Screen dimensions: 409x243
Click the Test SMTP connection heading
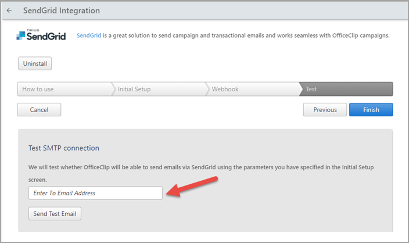coord(64,148)
